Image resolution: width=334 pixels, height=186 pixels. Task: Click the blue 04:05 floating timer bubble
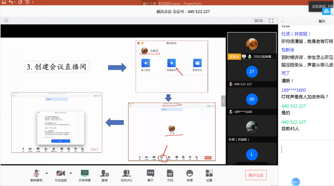(295, 182)
